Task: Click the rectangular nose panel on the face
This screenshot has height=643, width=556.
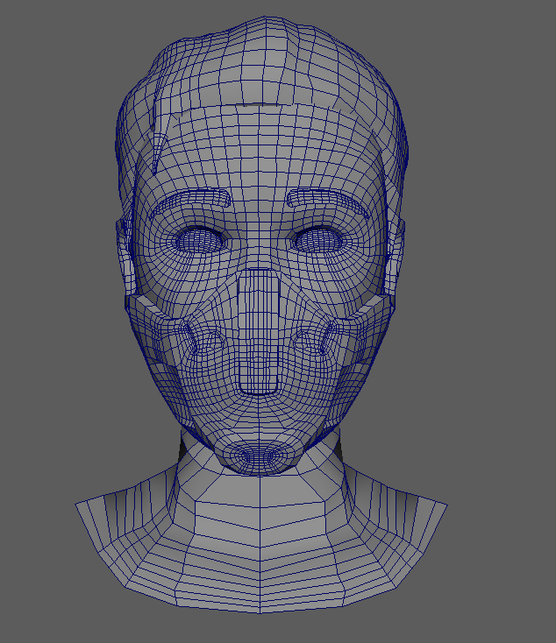Action: 259,330
